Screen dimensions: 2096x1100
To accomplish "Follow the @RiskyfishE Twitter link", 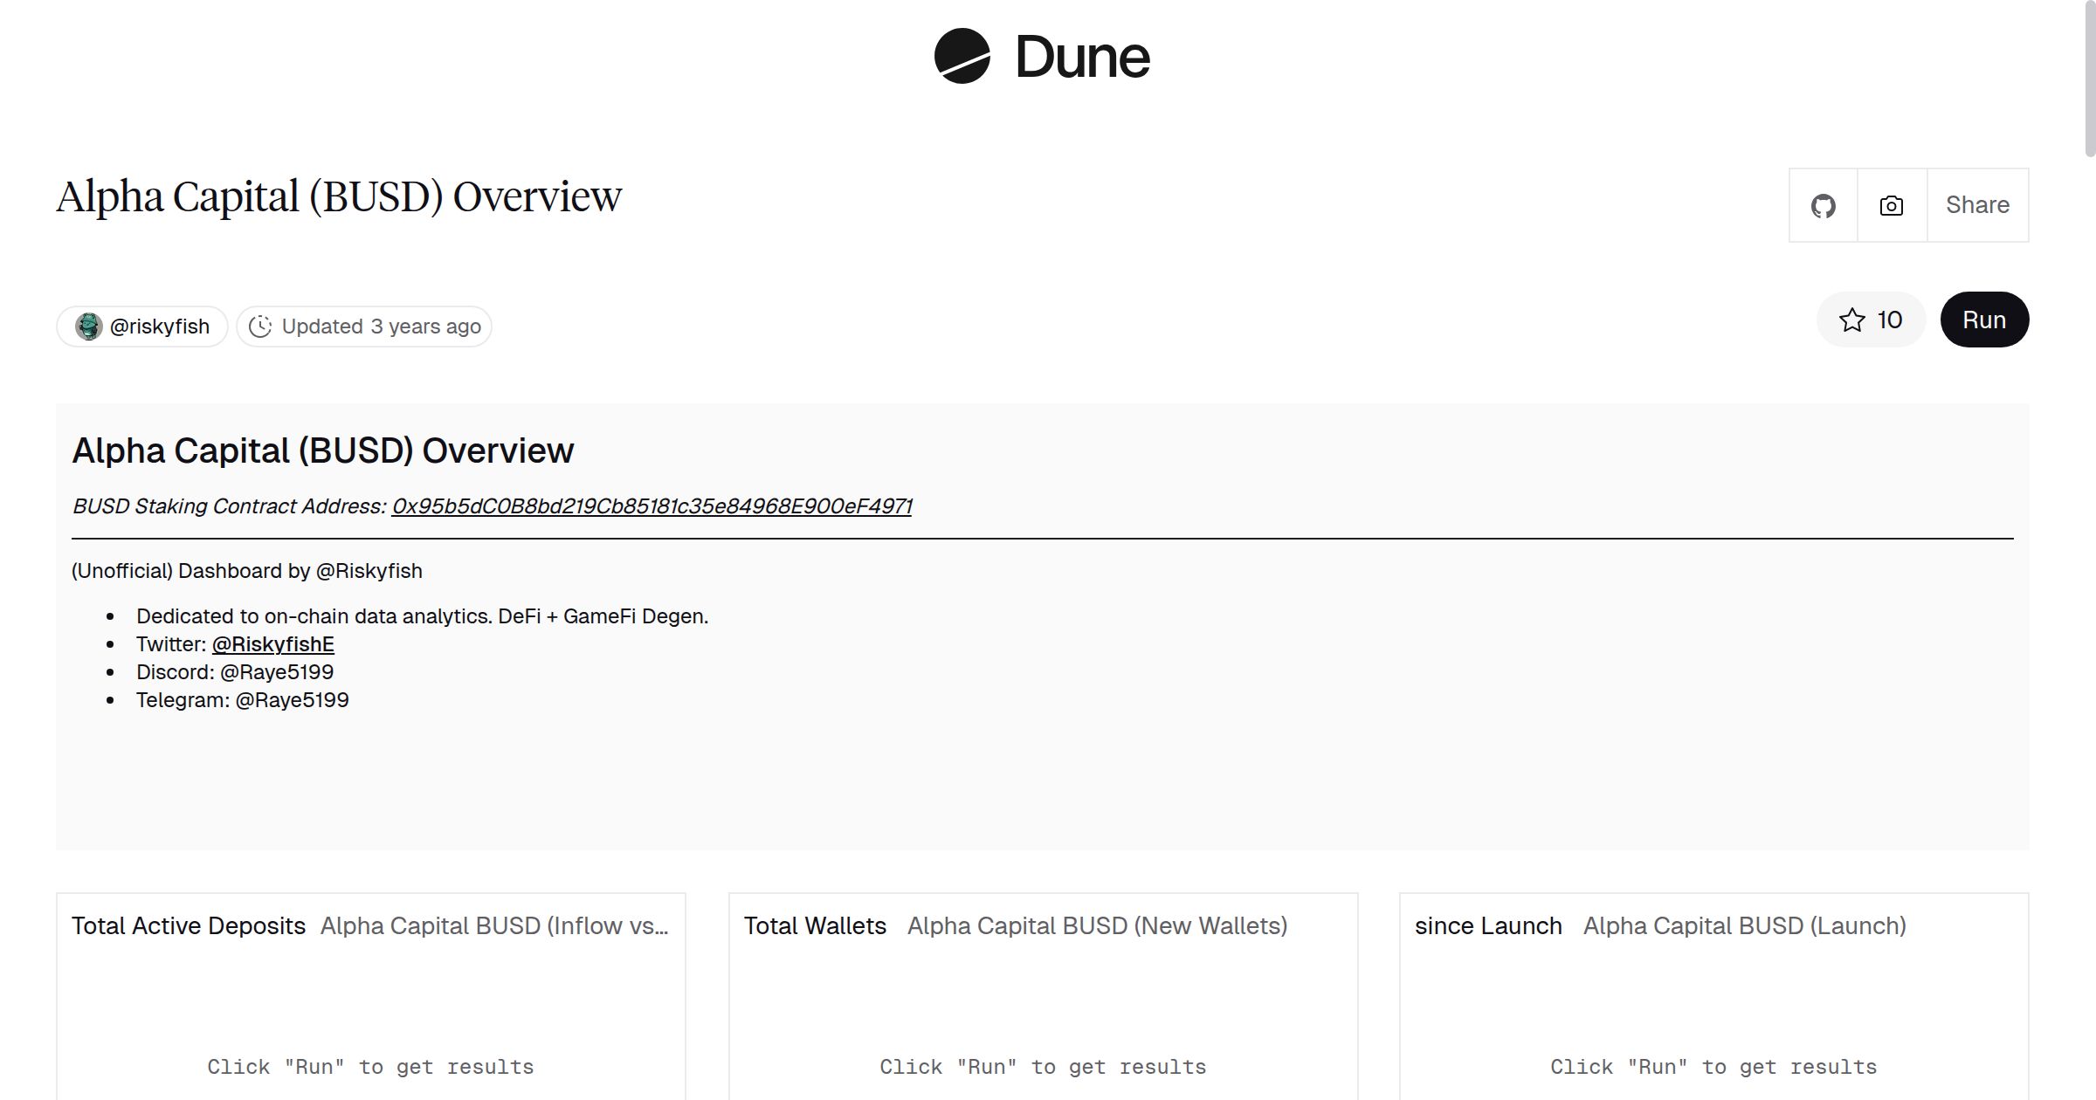I will (272, 644).
